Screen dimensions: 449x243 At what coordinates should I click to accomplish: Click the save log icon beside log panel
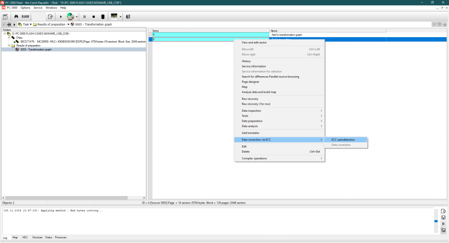point(443,218)
